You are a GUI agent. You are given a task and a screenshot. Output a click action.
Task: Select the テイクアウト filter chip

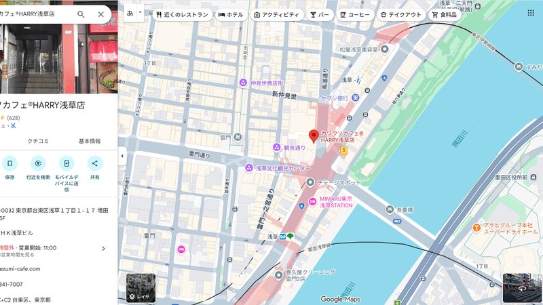[400, 14]
